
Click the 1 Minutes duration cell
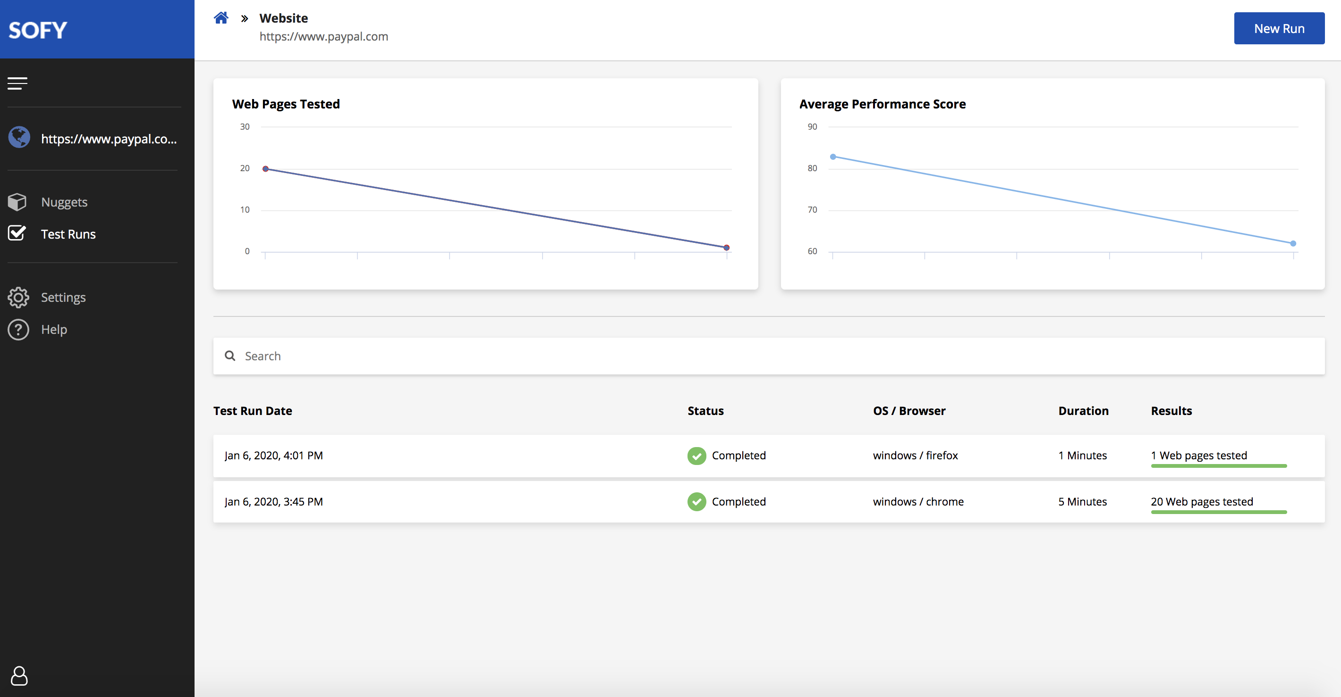(1082, 455)
